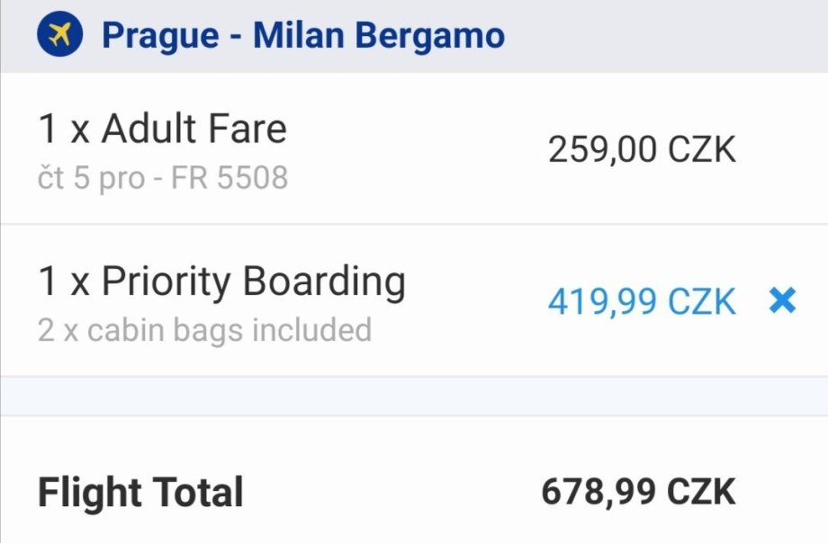
Task: Select the origin city Prague in header
Action: click(159, 36)
